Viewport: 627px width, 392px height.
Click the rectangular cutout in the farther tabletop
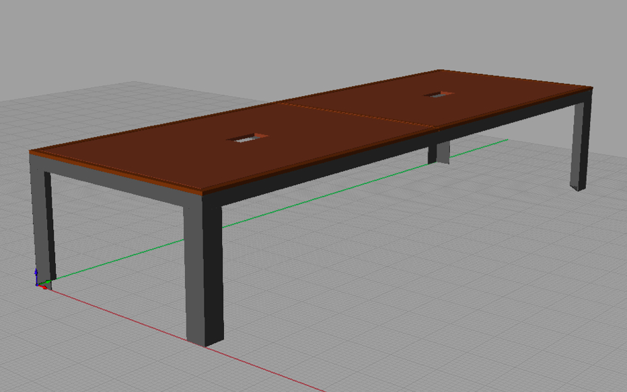point(438,94)
